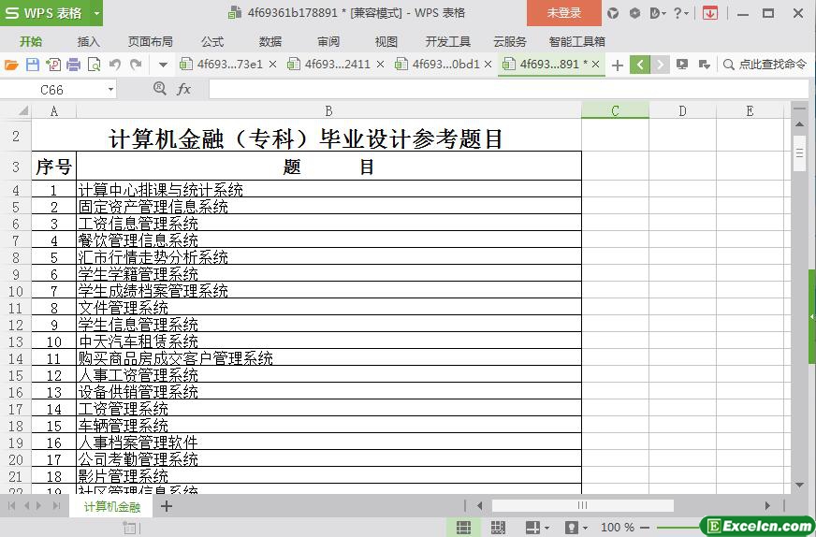Switch to the 4f693...0bd1 document tab
Viewport: 816px width, 537px height.
pos(445,64)
